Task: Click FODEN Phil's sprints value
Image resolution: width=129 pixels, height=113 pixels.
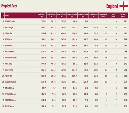Action: click(x=116, y=76)
